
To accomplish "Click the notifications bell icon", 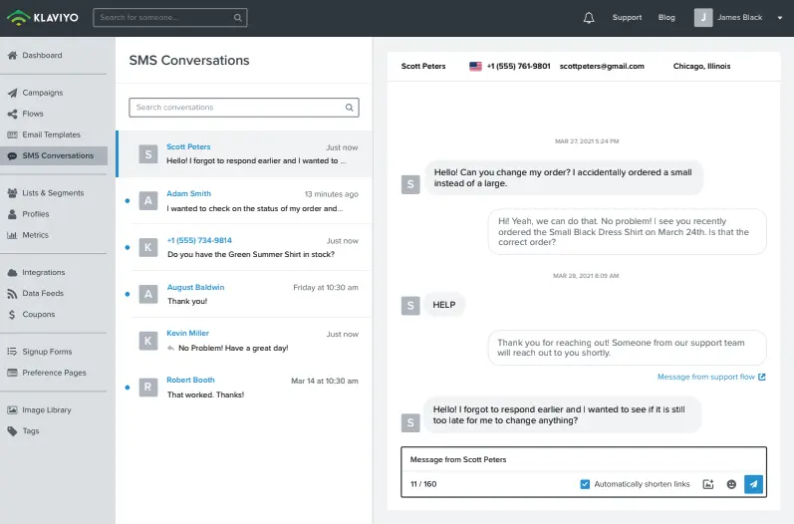I will [589, 18].
